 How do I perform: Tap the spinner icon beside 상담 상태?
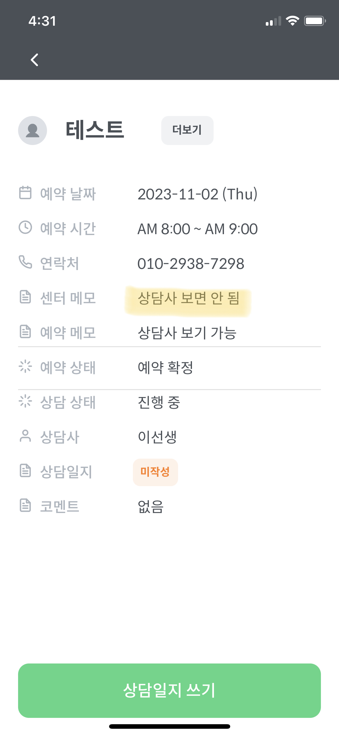pos(25,401)
